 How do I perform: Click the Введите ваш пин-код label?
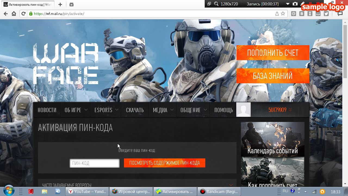coord(137,150)
